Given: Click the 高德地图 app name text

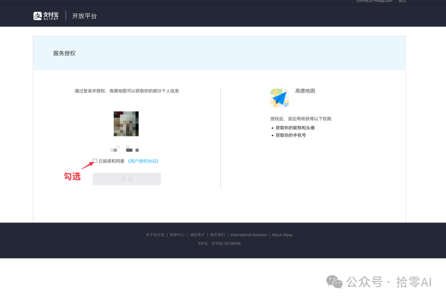Looking at the screenshot, I should 305,91.
